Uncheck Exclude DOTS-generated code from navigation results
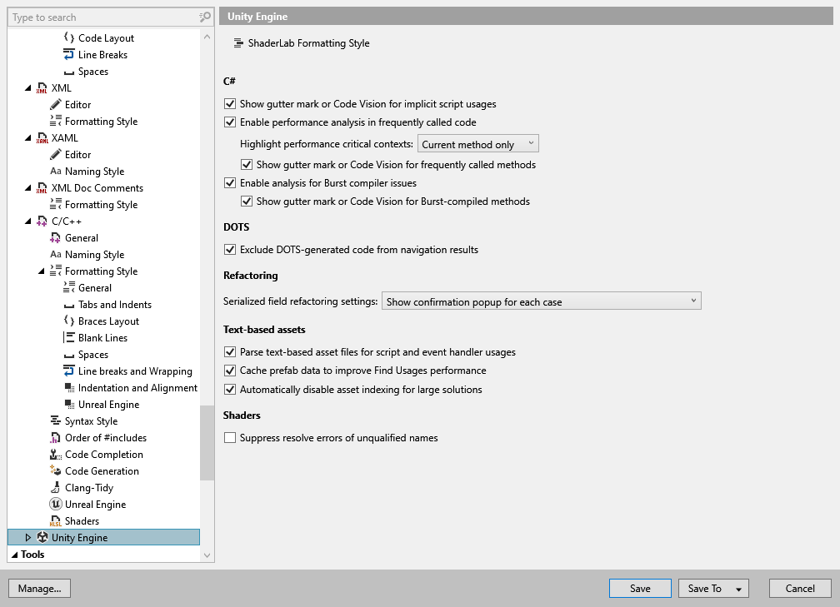Image resolution: width=840 pixels, height=607 pixels. tap(229, 248)
